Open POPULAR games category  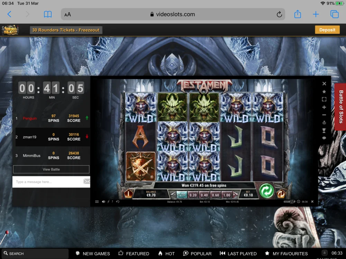[x=197, y=253]
